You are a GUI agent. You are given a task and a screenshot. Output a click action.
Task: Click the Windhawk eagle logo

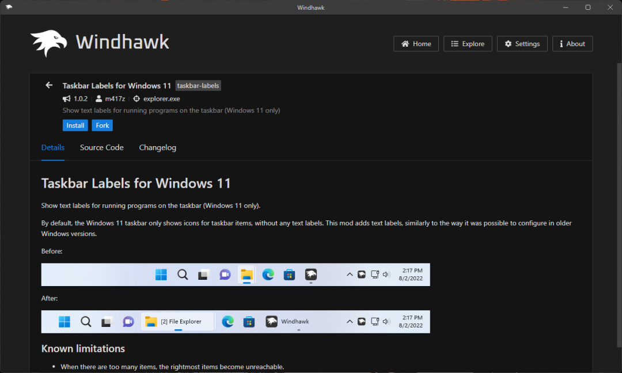pyautogui.click(x=49, y=43)
